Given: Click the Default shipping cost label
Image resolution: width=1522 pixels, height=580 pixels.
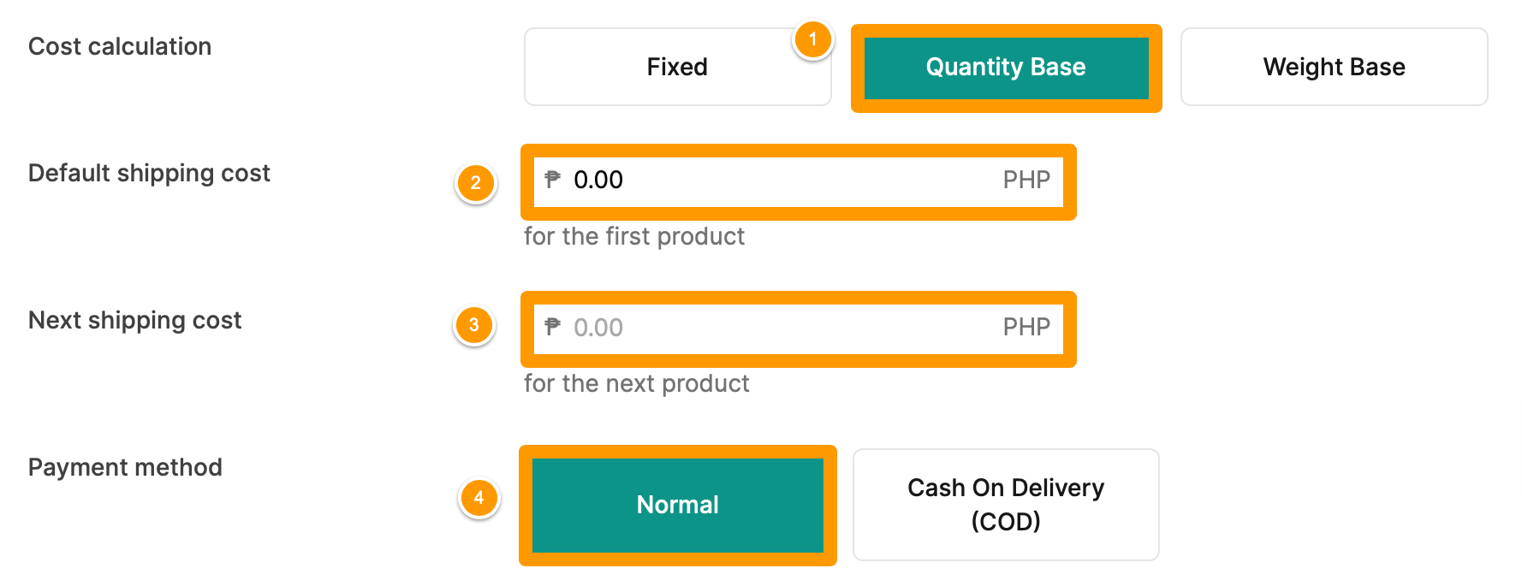Looking at the screenshot, I should [149, 174].
